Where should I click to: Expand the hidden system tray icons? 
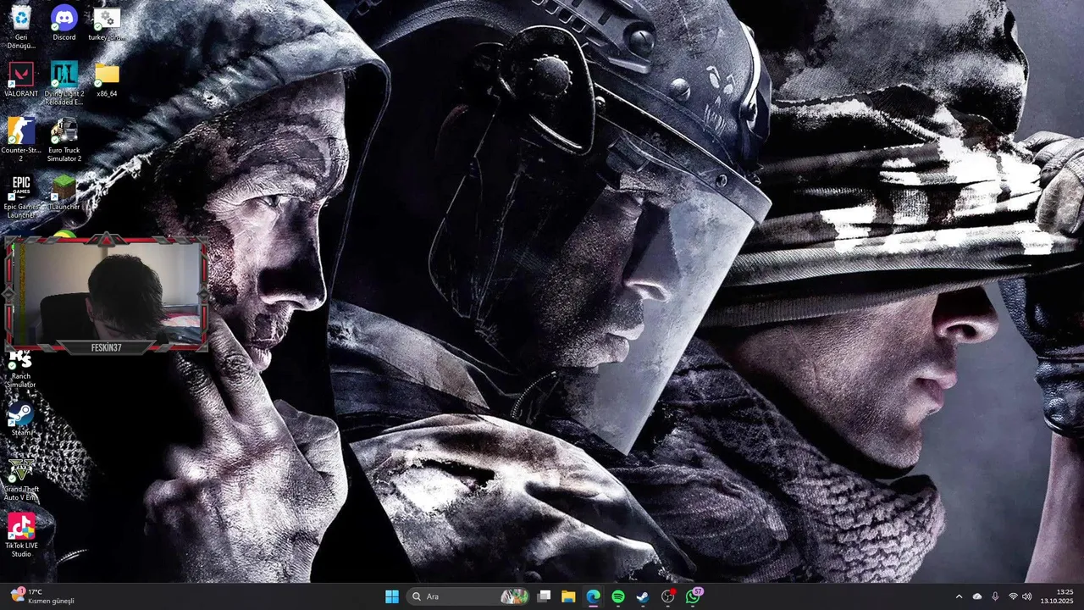(x=959, y=596)
